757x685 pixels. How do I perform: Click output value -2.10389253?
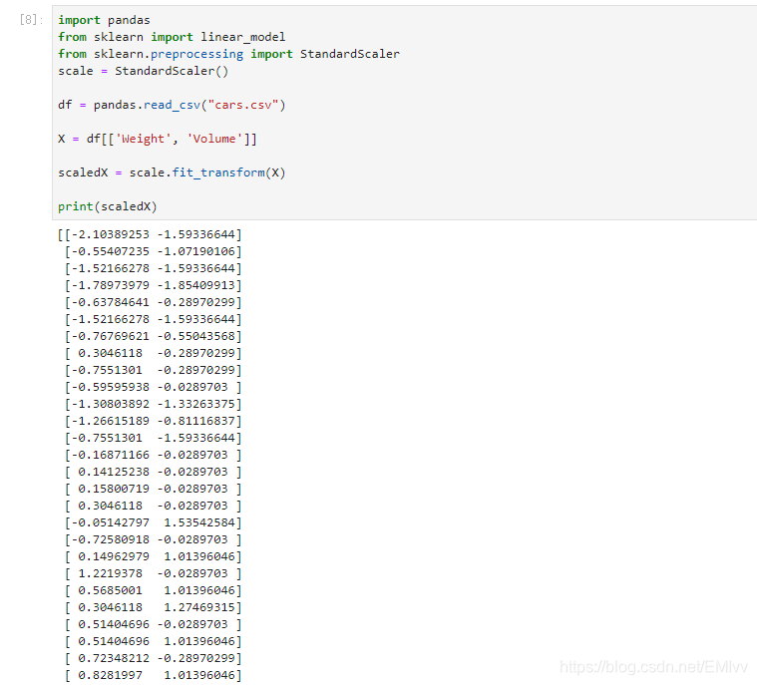(110, 234)
